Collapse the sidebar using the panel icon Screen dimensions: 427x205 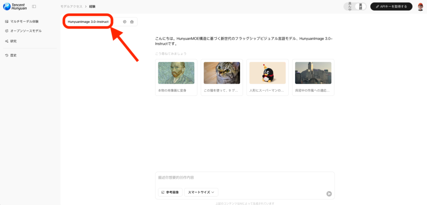(x=34, y=6)
